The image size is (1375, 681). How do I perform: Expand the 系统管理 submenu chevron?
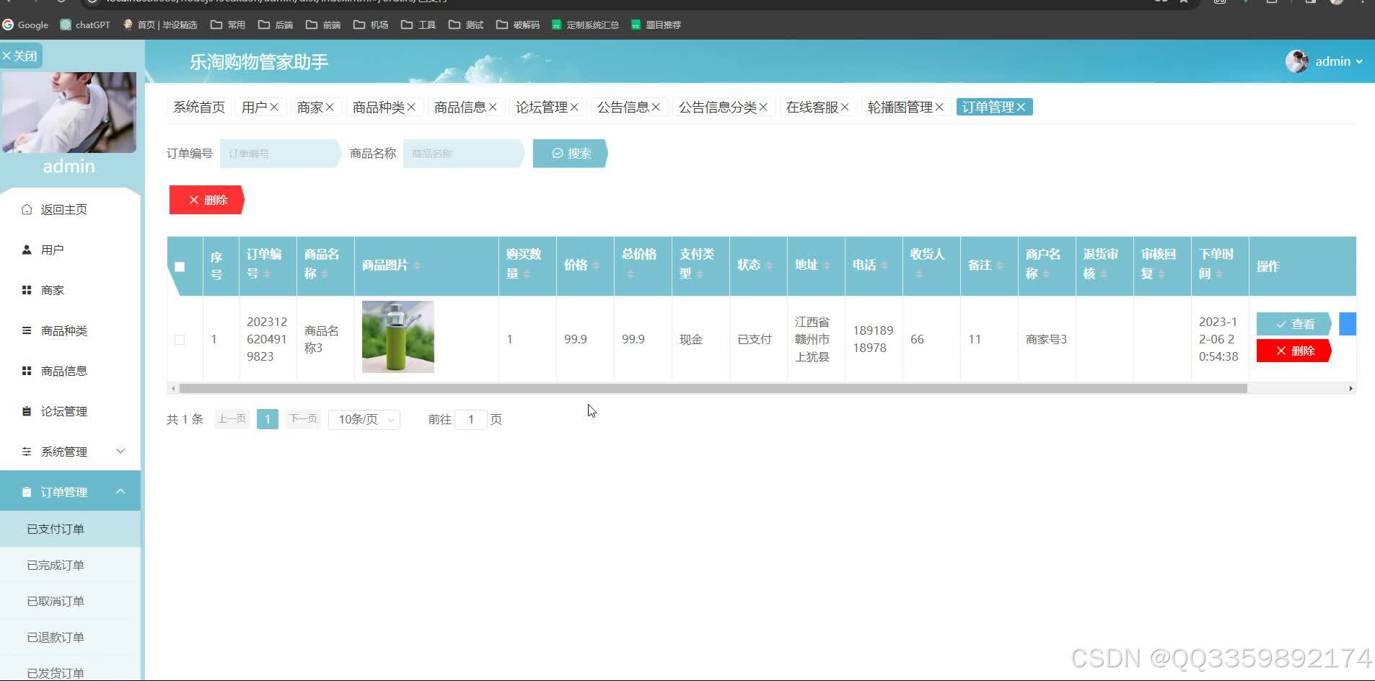tap(120, 452)
